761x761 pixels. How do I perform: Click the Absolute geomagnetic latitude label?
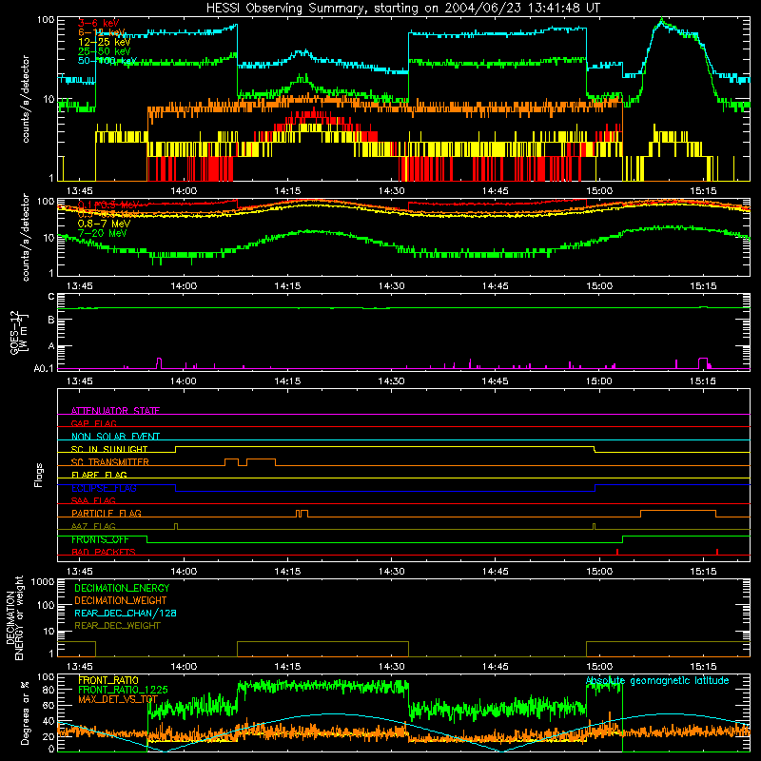pos(657,681)
